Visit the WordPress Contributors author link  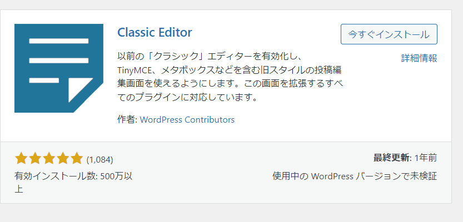click(x=187, y=119)
